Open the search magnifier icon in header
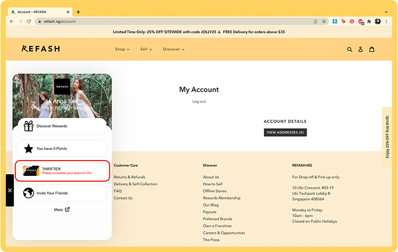This screenshot has height=252, width=398. pos(349,49)
